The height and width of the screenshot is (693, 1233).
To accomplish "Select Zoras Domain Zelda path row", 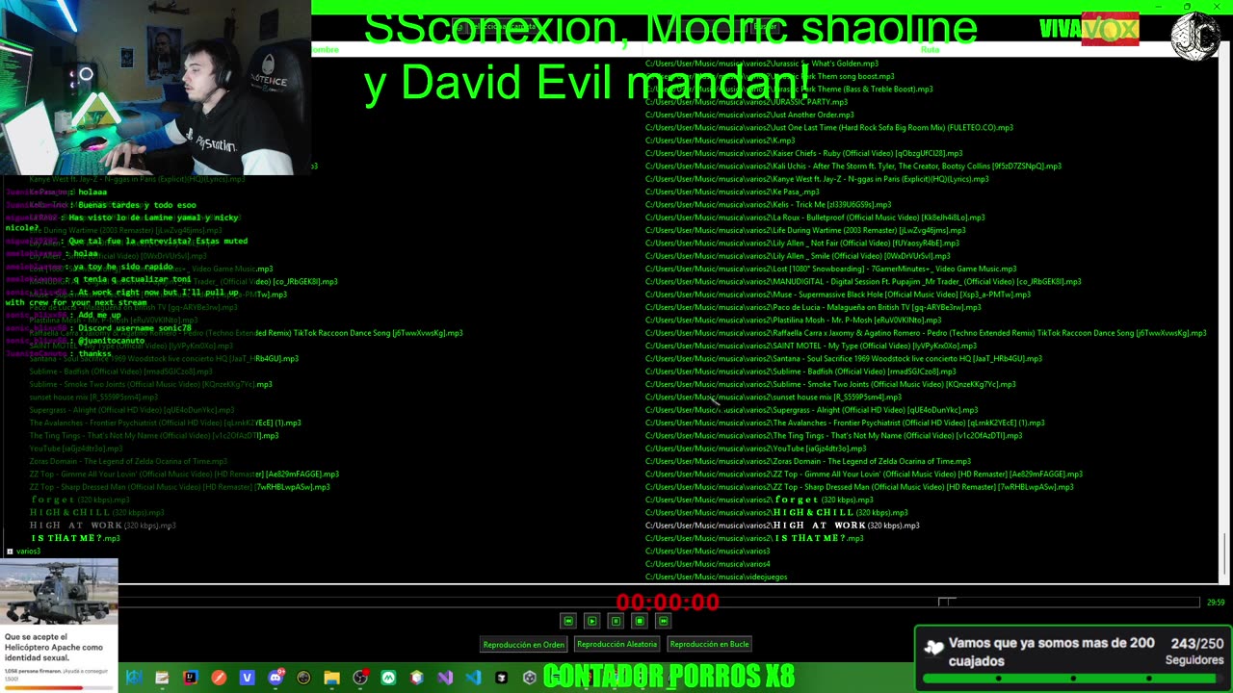I will 807,461.
